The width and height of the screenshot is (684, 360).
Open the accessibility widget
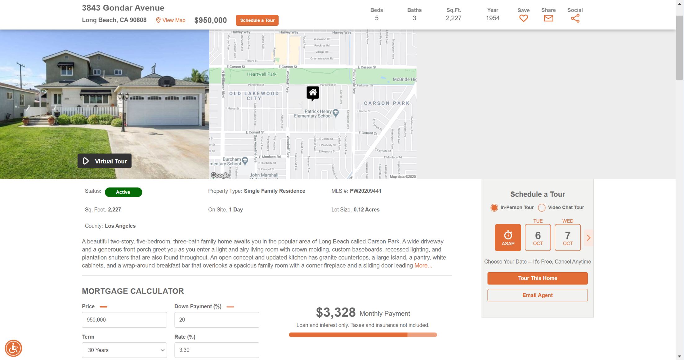pyautogui.click(x=13, y=348)
